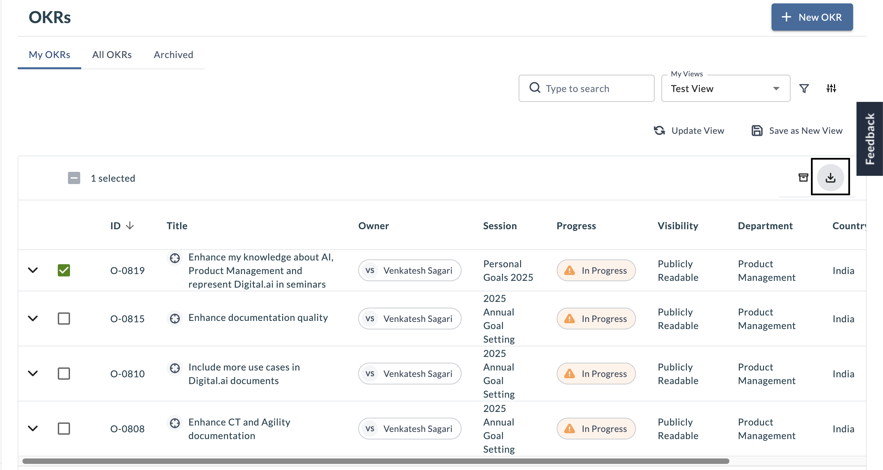Click India country cell for O-0815
Image resolution: width=883 pixels, height=470 pixels.
[843, 319]
